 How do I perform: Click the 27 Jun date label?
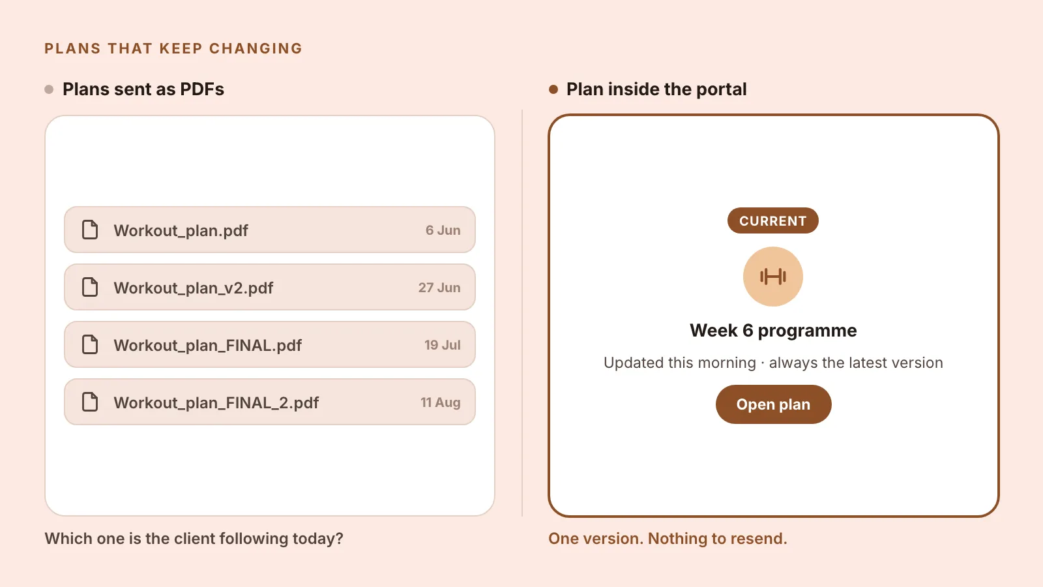point(439,288)
